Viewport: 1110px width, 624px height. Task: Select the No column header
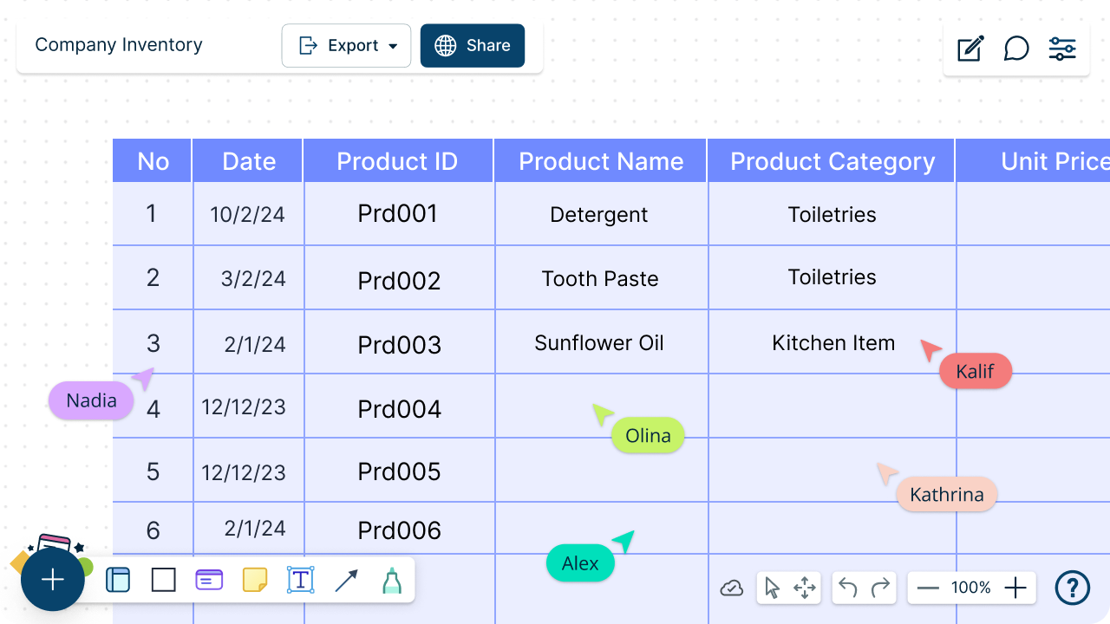pos(153,161)
